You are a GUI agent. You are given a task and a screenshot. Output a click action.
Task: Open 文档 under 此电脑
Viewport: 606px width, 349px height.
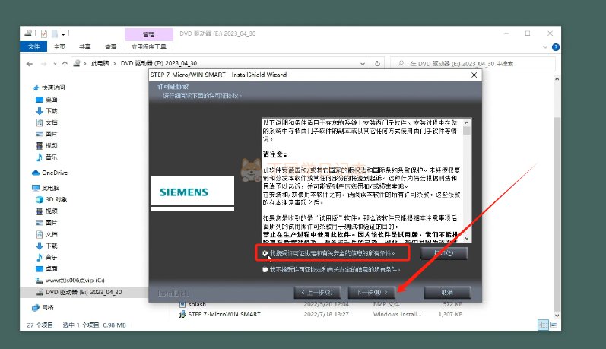tap(46, 234)
